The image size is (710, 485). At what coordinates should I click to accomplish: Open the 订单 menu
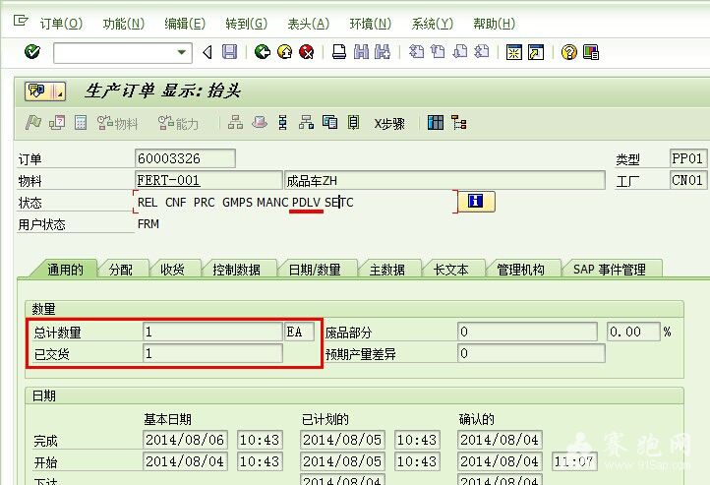click(x=61, y=24)
